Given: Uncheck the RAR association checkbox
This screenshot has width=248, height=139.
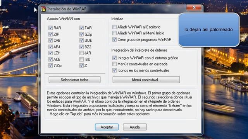Looking at the screenshot, I should [50, 28].
